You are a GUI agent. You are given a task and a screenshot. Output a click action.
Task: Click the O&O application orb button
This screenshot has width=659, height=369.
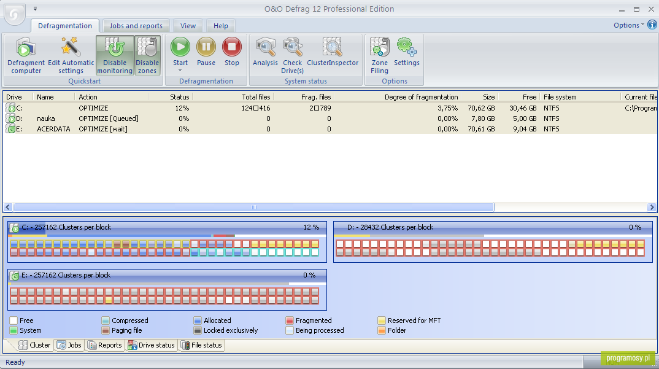tap(15, 14)
